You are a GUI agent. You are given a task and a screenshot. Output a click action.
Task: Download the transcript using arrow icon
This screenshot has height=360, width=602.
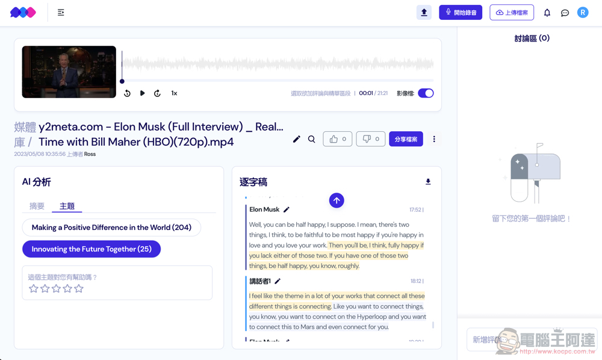pyautogui.click(x=428, y=182)
